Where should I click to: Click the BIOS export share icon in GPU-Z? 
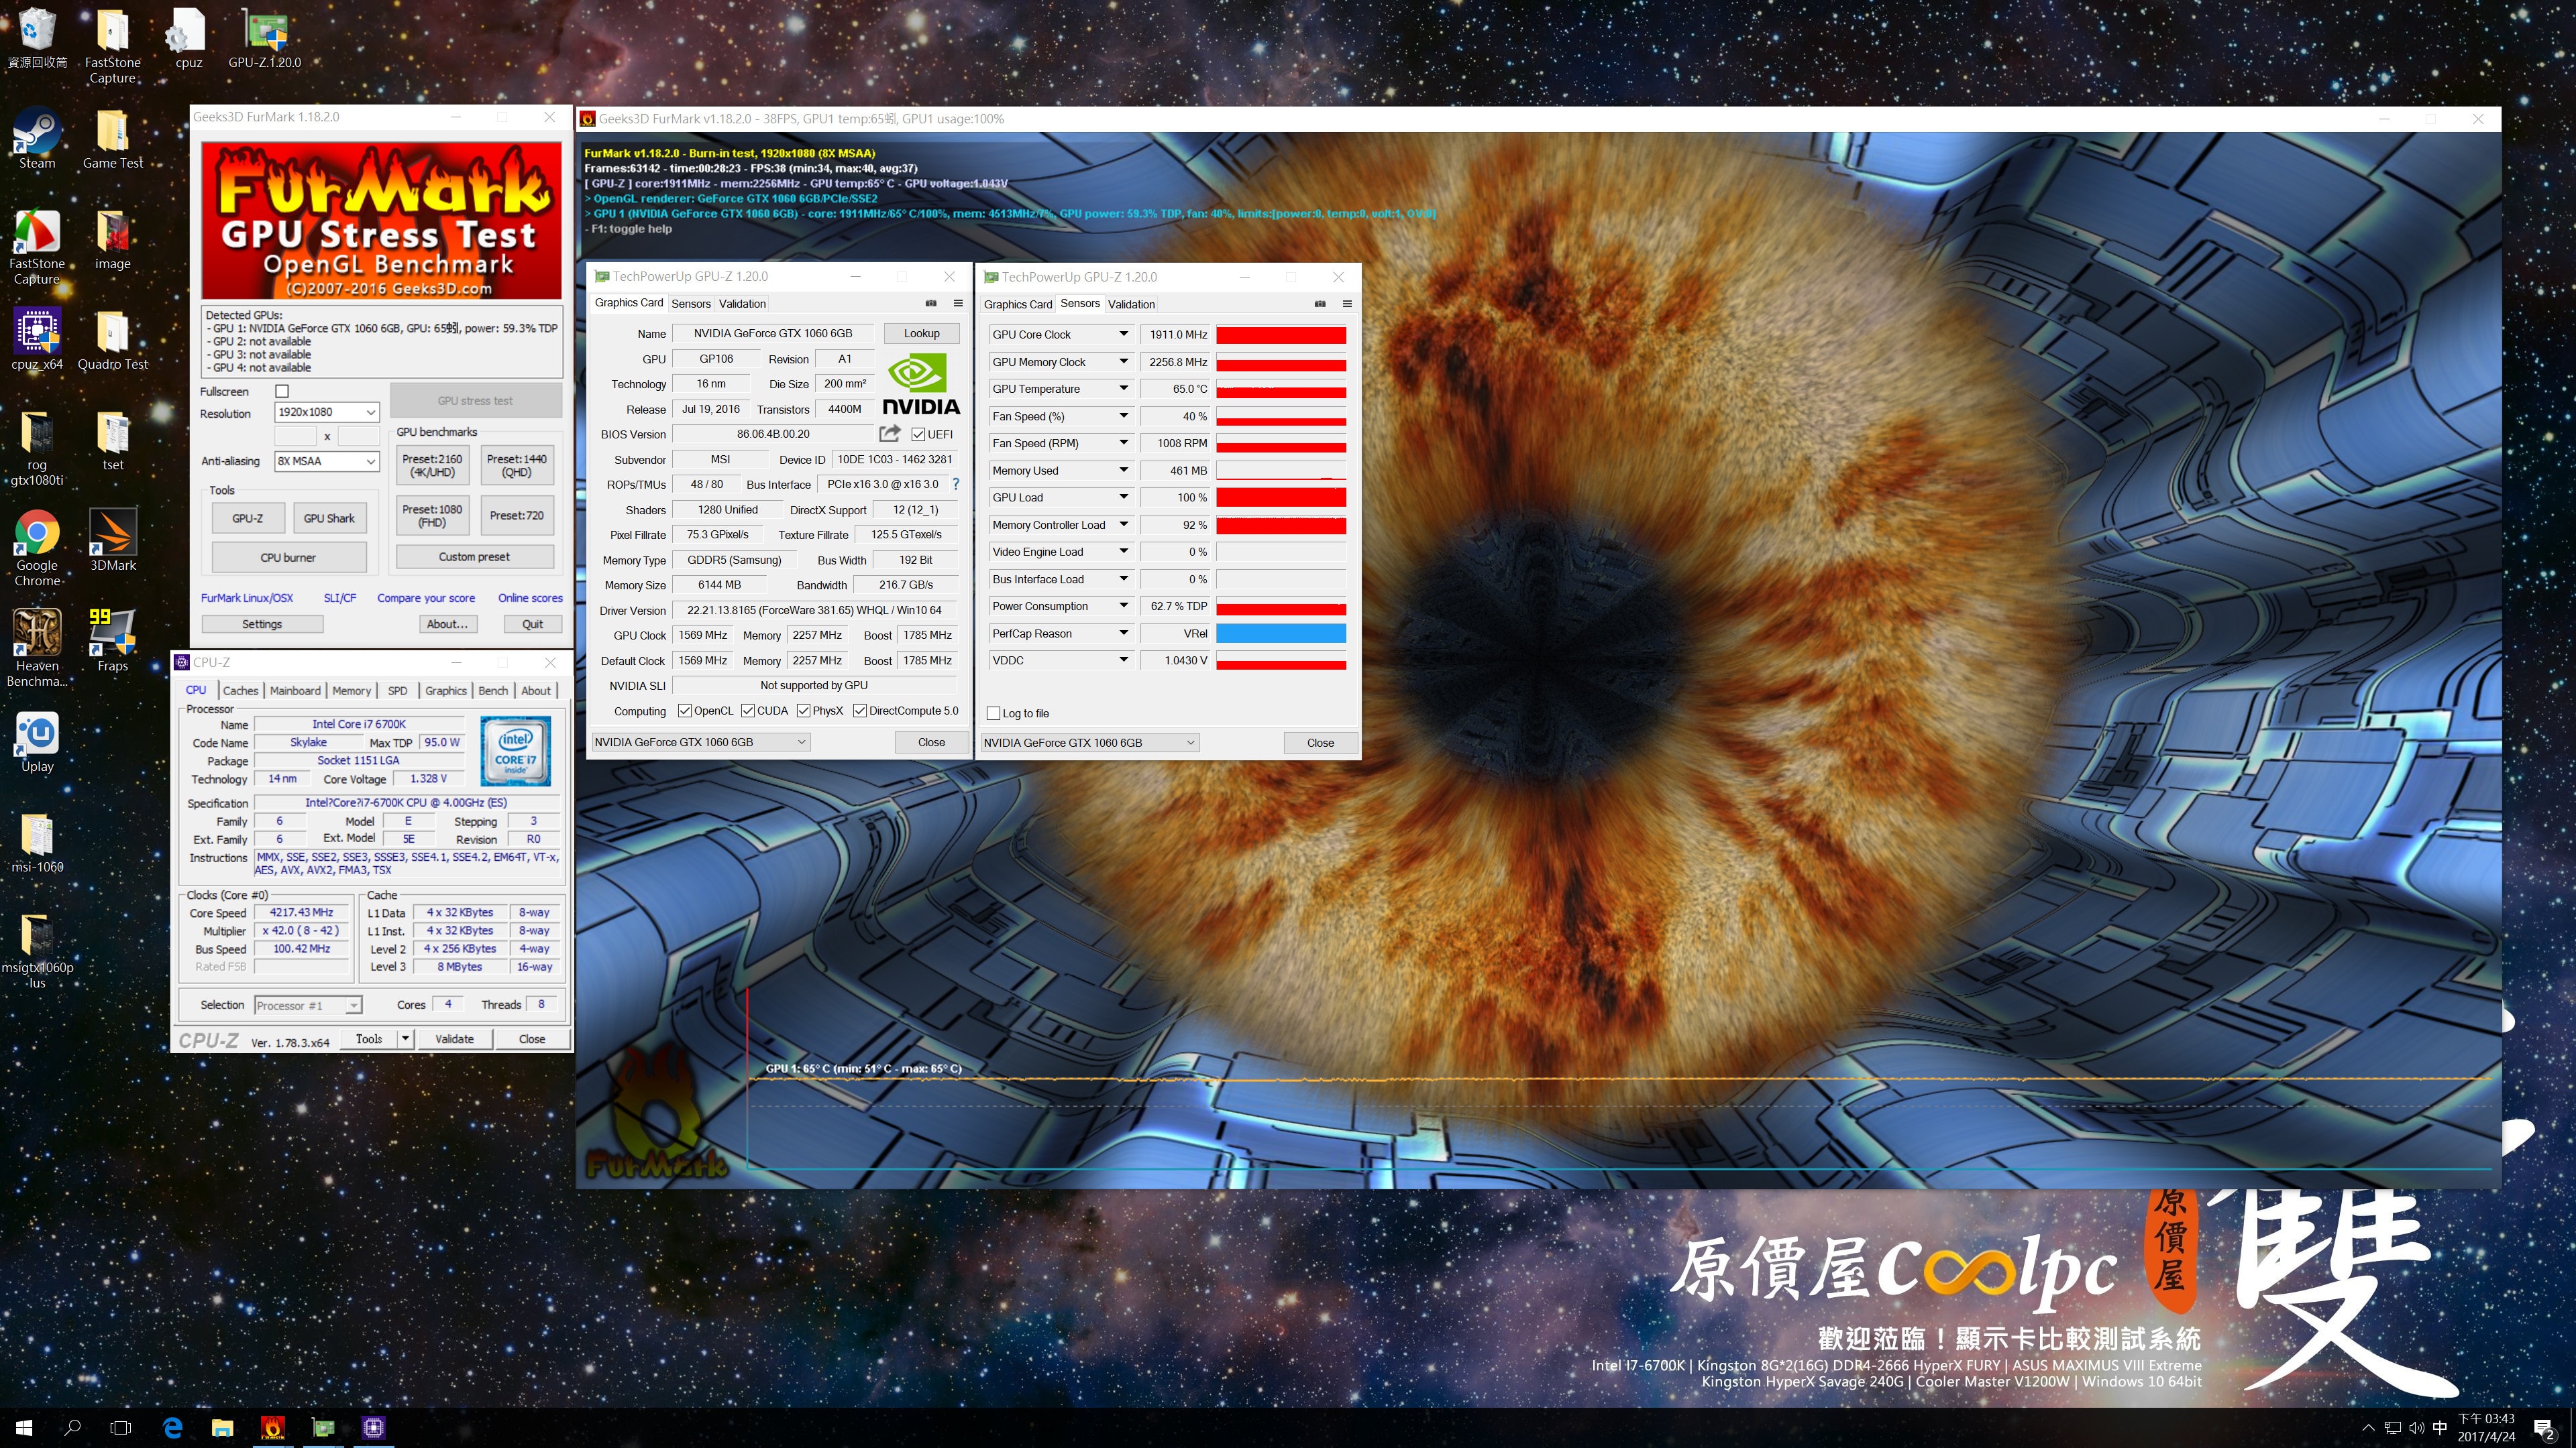[x=889, y=434]
